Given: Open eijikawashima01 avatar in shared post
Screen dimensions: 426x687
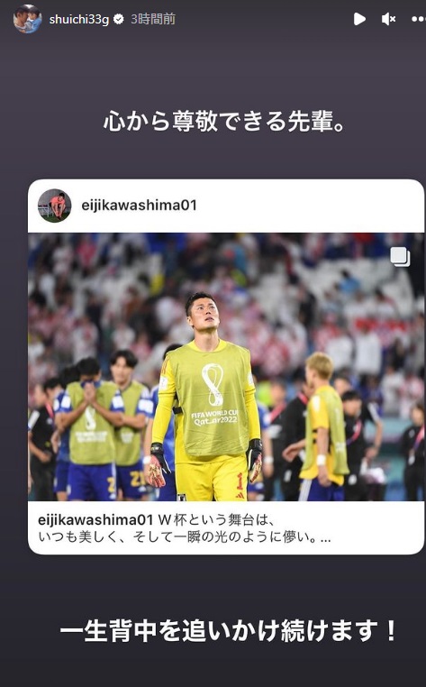Looking at the screenshot, I should point(54,206).
